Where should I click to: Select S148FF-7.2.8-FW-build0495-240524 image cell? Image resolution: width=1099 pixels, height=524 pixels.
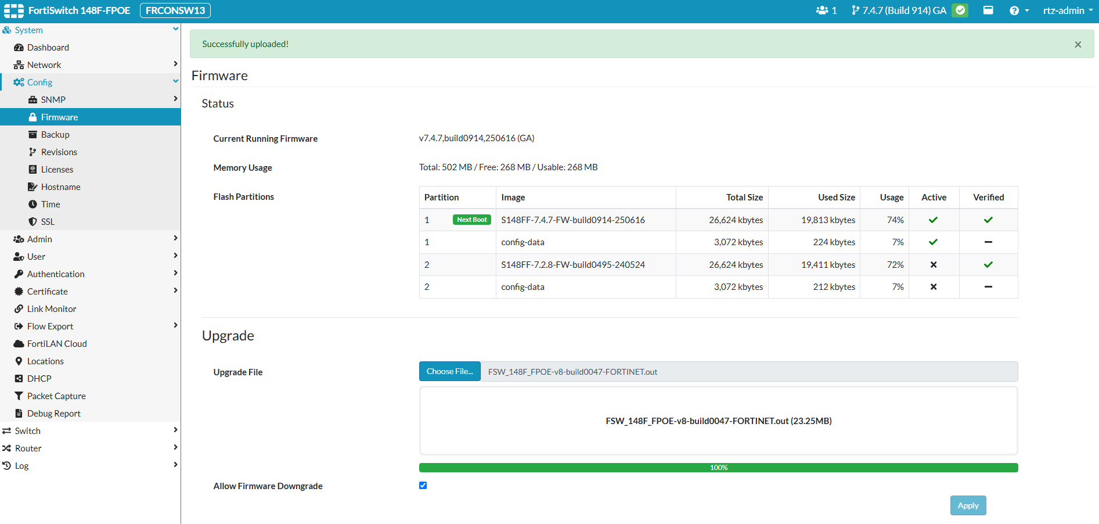[586, 264]
